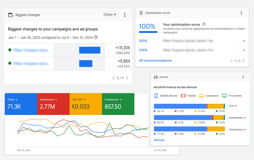Image resolution: width=254 pixels, height=160 pixels.
Task: Click first blurred campaign name in Optimization score
Action: click(188, 41)
